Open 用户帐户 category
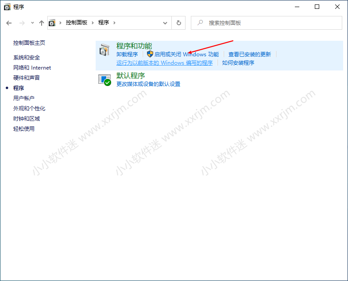This screenshot has height=281, width=348. [24, 98]
